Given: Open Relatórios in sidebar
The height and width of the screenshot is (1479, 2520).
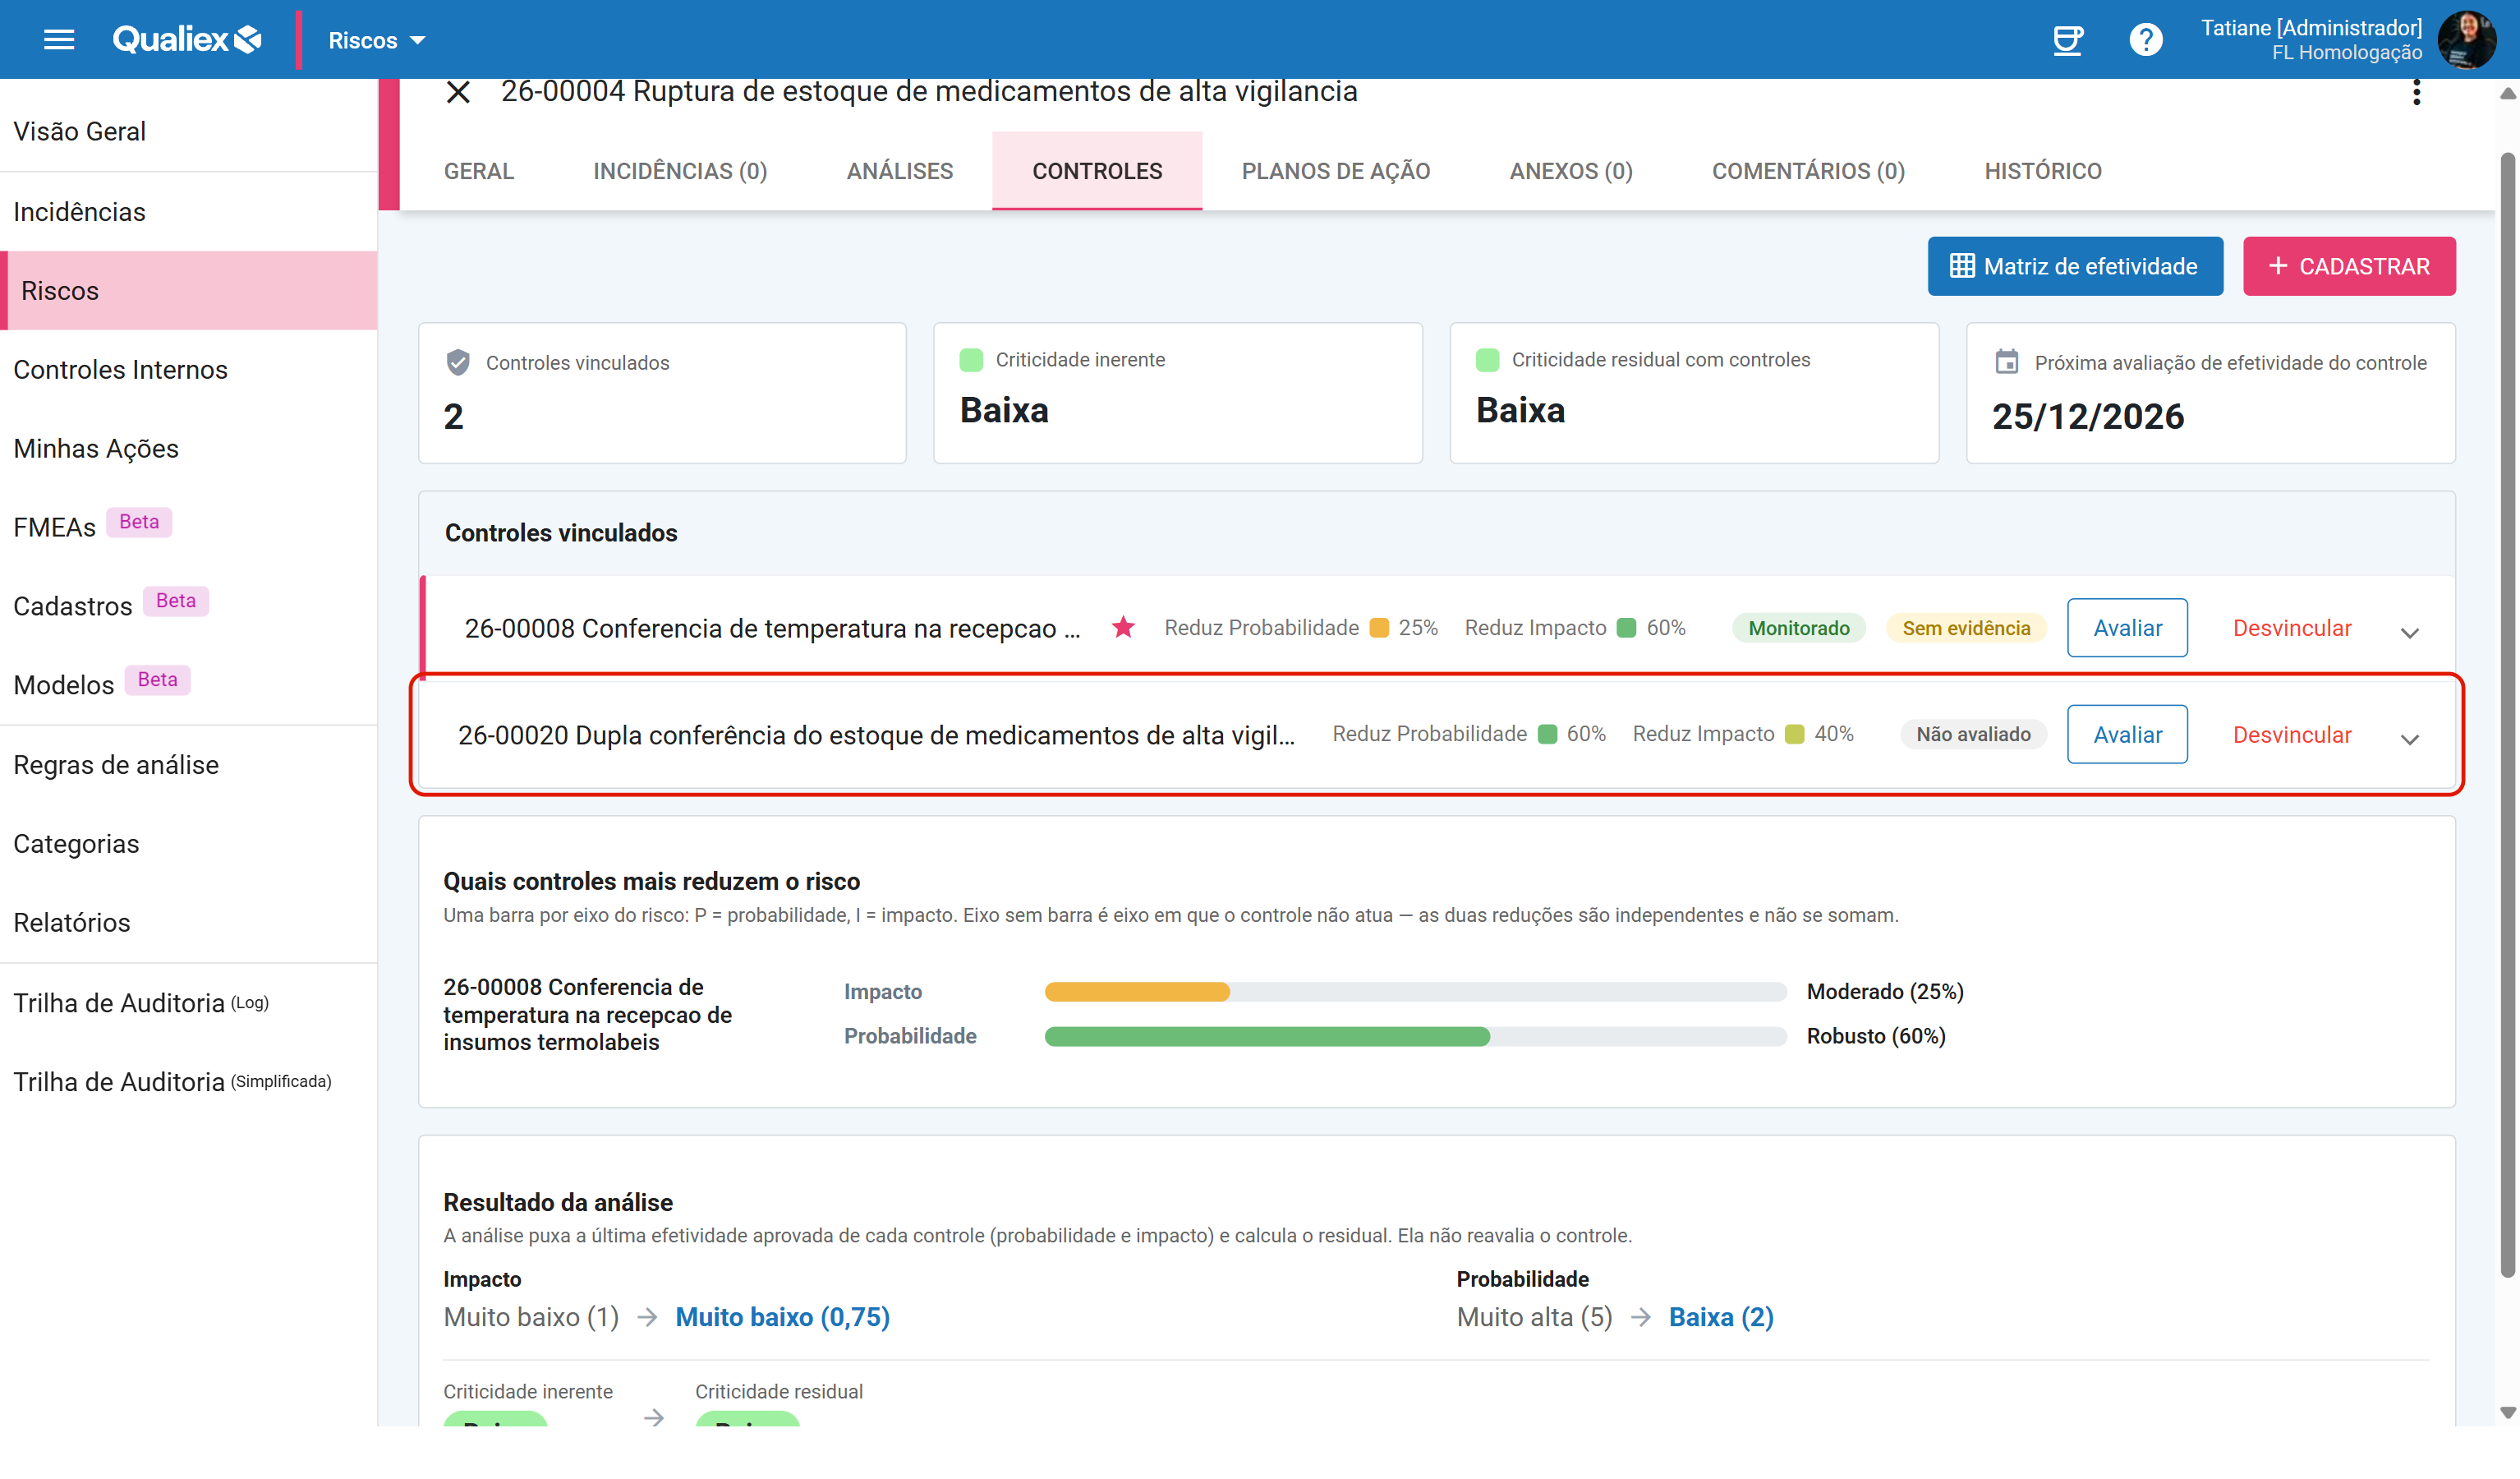Looking at the screenshot, I should coord(189,922).
